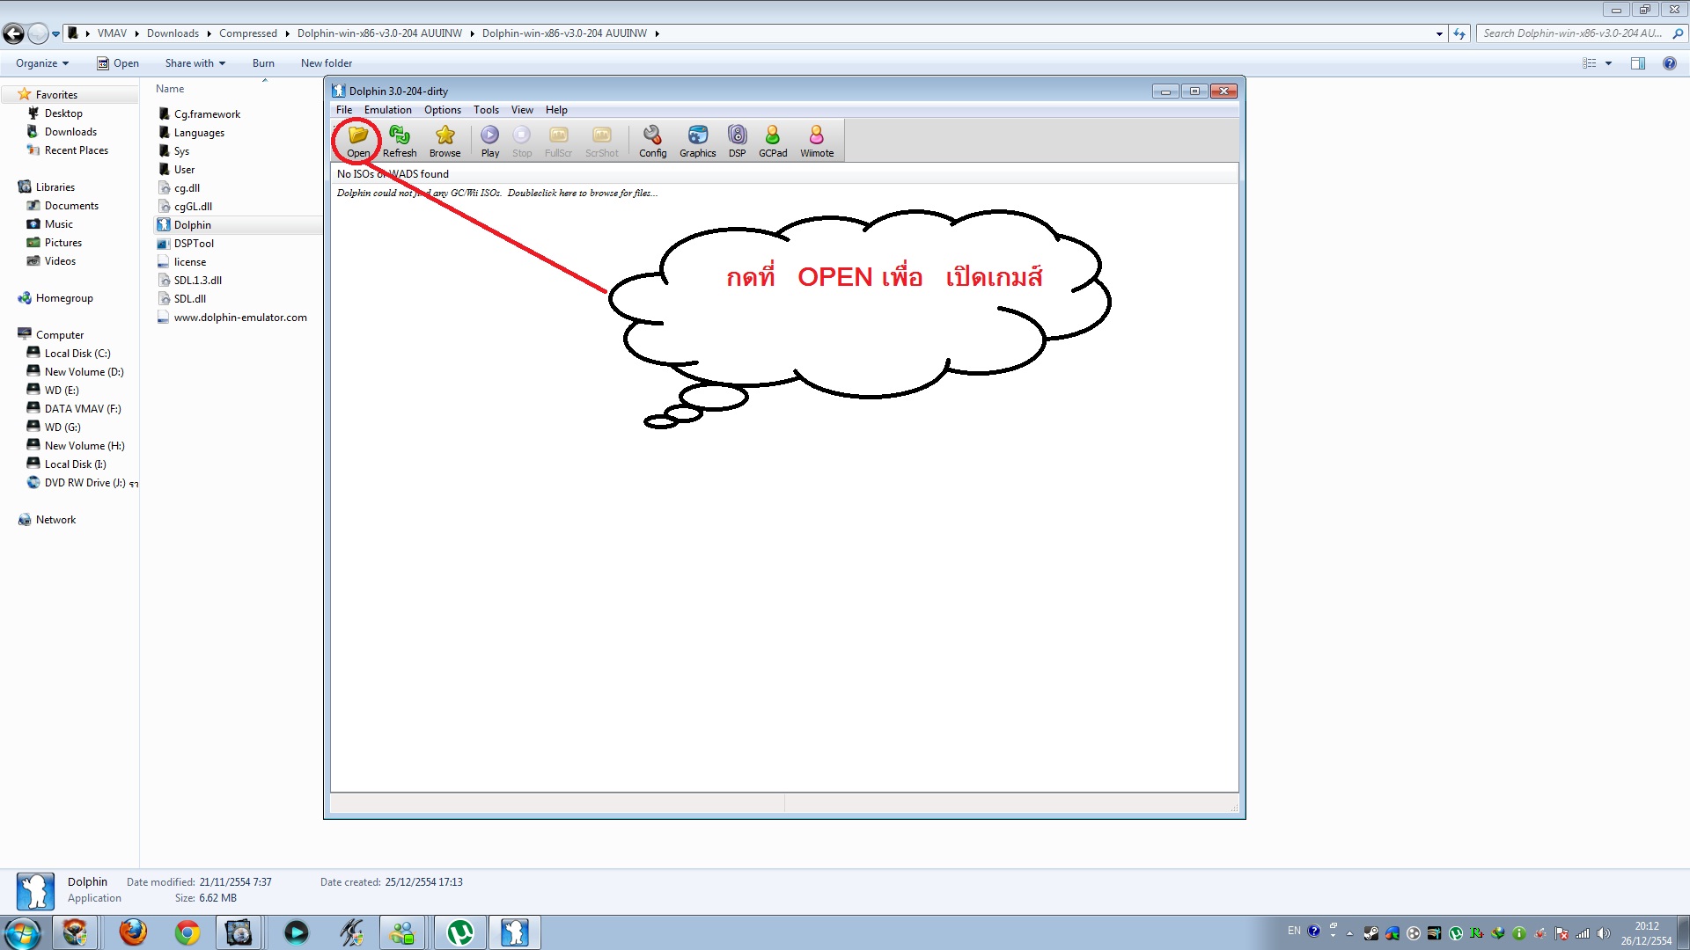Select Local Disk (C:) drive
This screenshot has height=950, width=1690.
[x=77, y=354]
